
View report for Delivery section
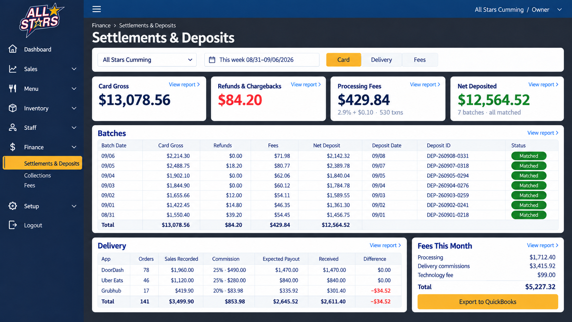[x=385, y=245]
